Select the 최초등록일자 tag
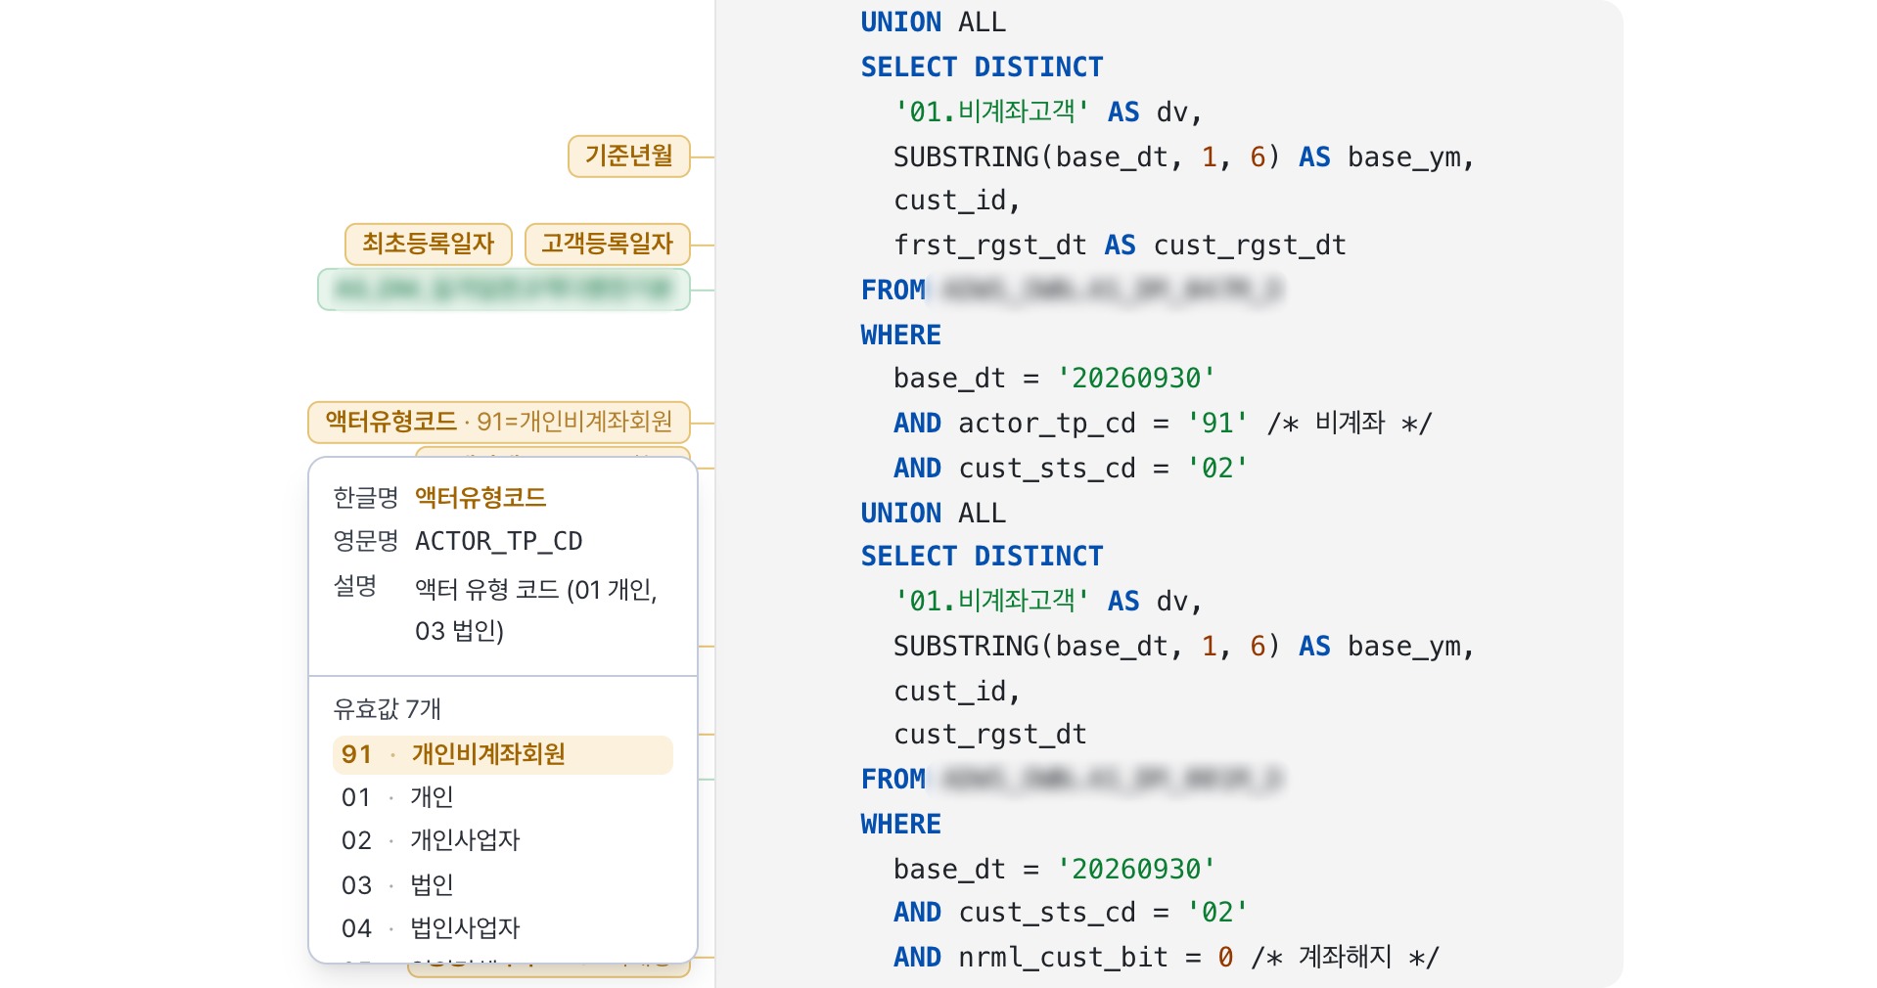 [429, 245]
